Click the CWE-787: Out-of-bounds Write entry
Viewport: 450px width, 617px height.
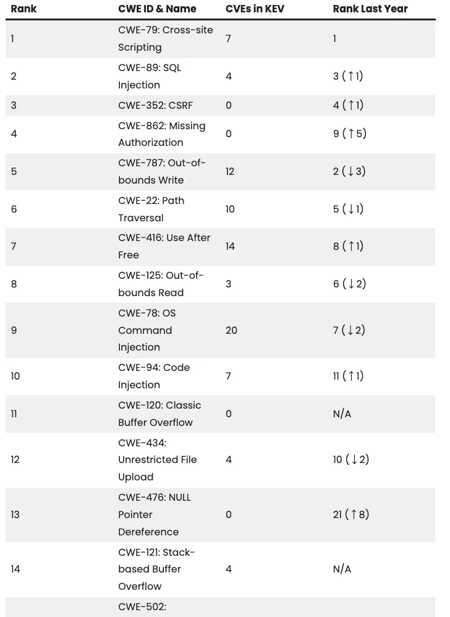pyautogui.click(x=161, y=171)
